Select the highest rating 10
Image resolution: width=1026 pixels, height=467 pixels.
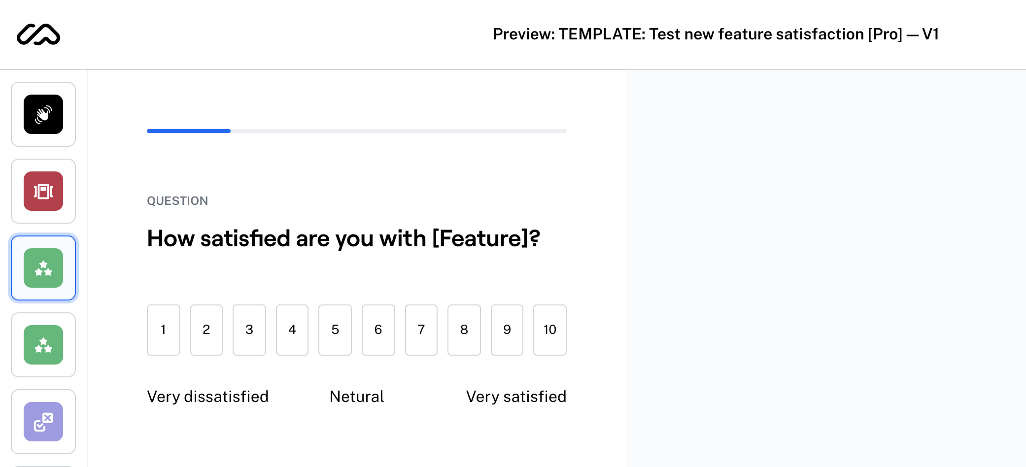click(x=550, y=330)
